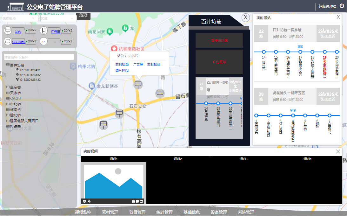Select the lowest-left bus stop map marker
Screen dimensions: 347x216
(103, 125)
